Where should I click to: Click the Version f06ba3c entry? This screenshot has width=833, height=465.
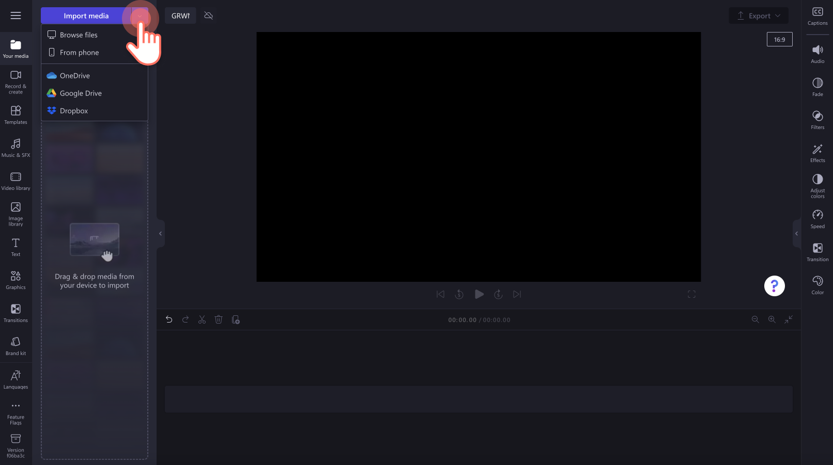tap(16, 446)
